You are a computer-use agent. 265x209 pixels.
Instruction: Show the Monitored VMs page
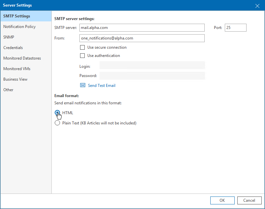[x=17, y=69]
